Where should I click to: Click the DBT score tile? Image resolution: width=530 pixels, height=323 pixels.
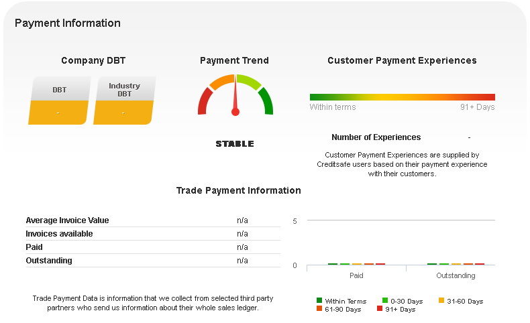(59, 101)
